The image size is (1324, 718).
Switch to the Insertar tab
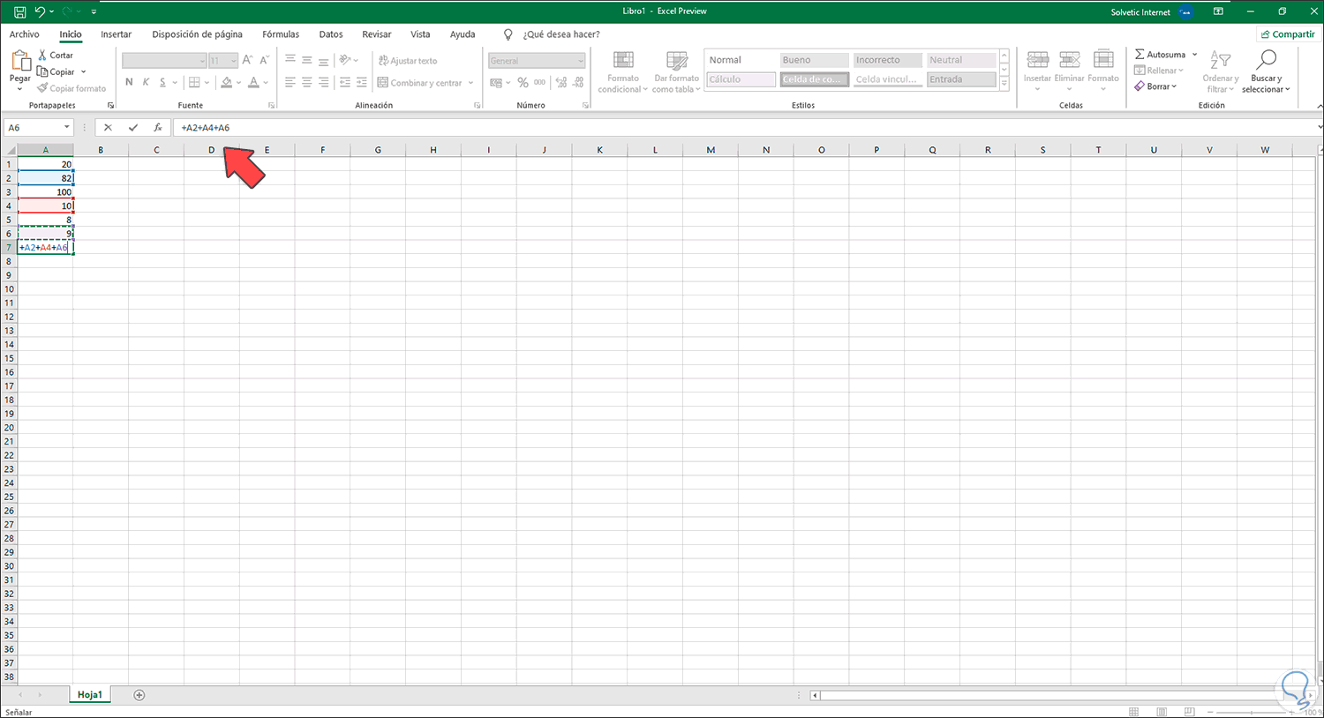[116, 34]
